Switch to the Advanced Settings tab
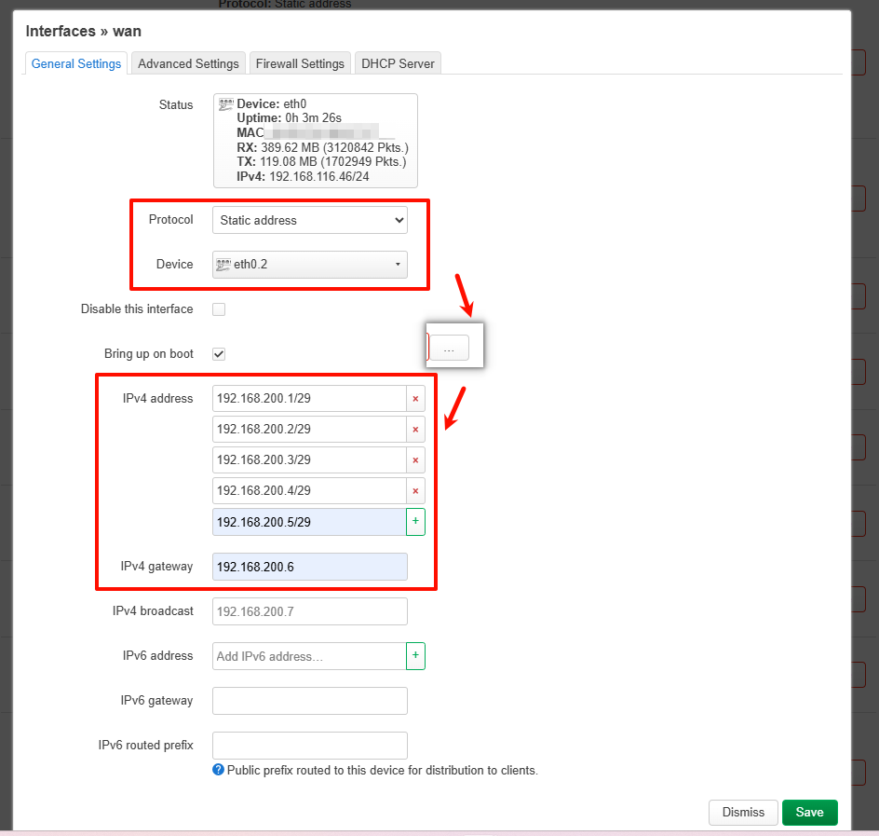This screenshot has height=836, width=879. point(188,63)
